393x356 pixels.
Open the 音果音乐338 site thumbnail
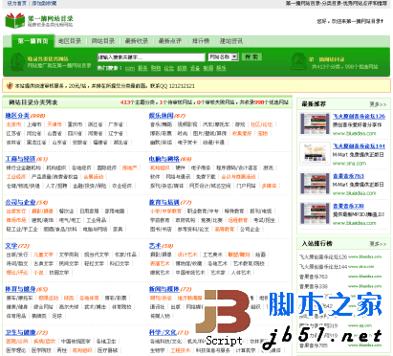coord(315,213)
